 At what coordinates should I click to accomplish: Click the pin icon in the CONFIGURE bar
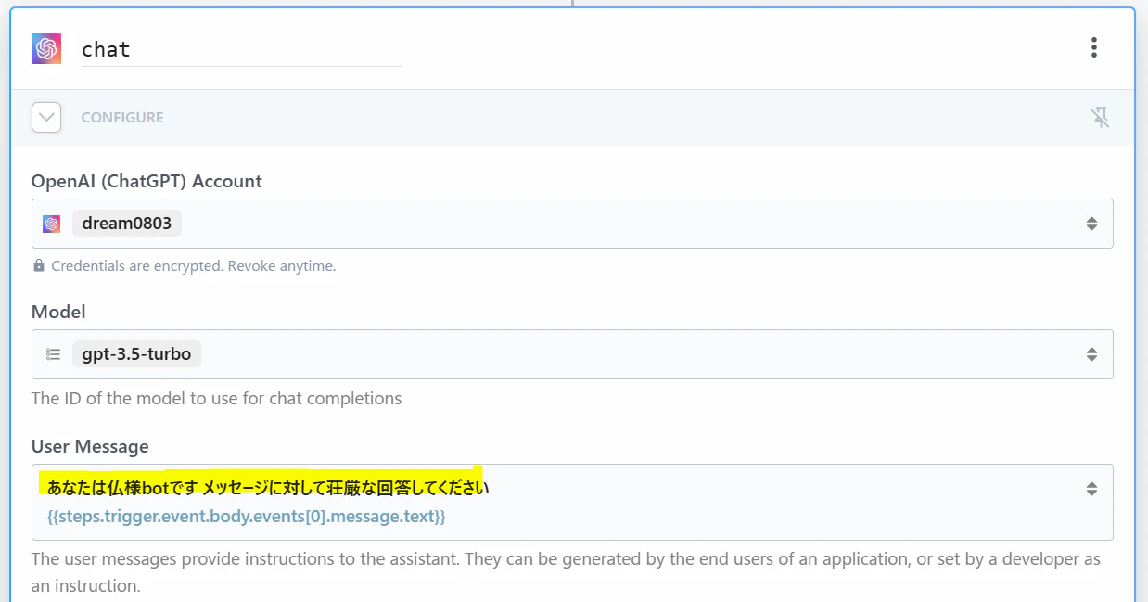pos(1100,118)
